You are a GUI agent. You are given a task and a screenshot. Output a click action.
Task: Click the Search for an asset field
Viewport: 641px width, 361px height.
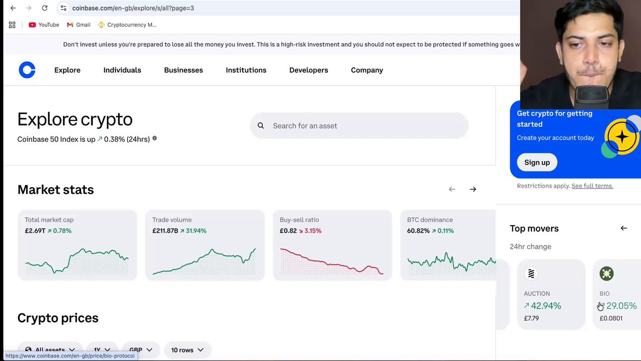click(359, 126)
